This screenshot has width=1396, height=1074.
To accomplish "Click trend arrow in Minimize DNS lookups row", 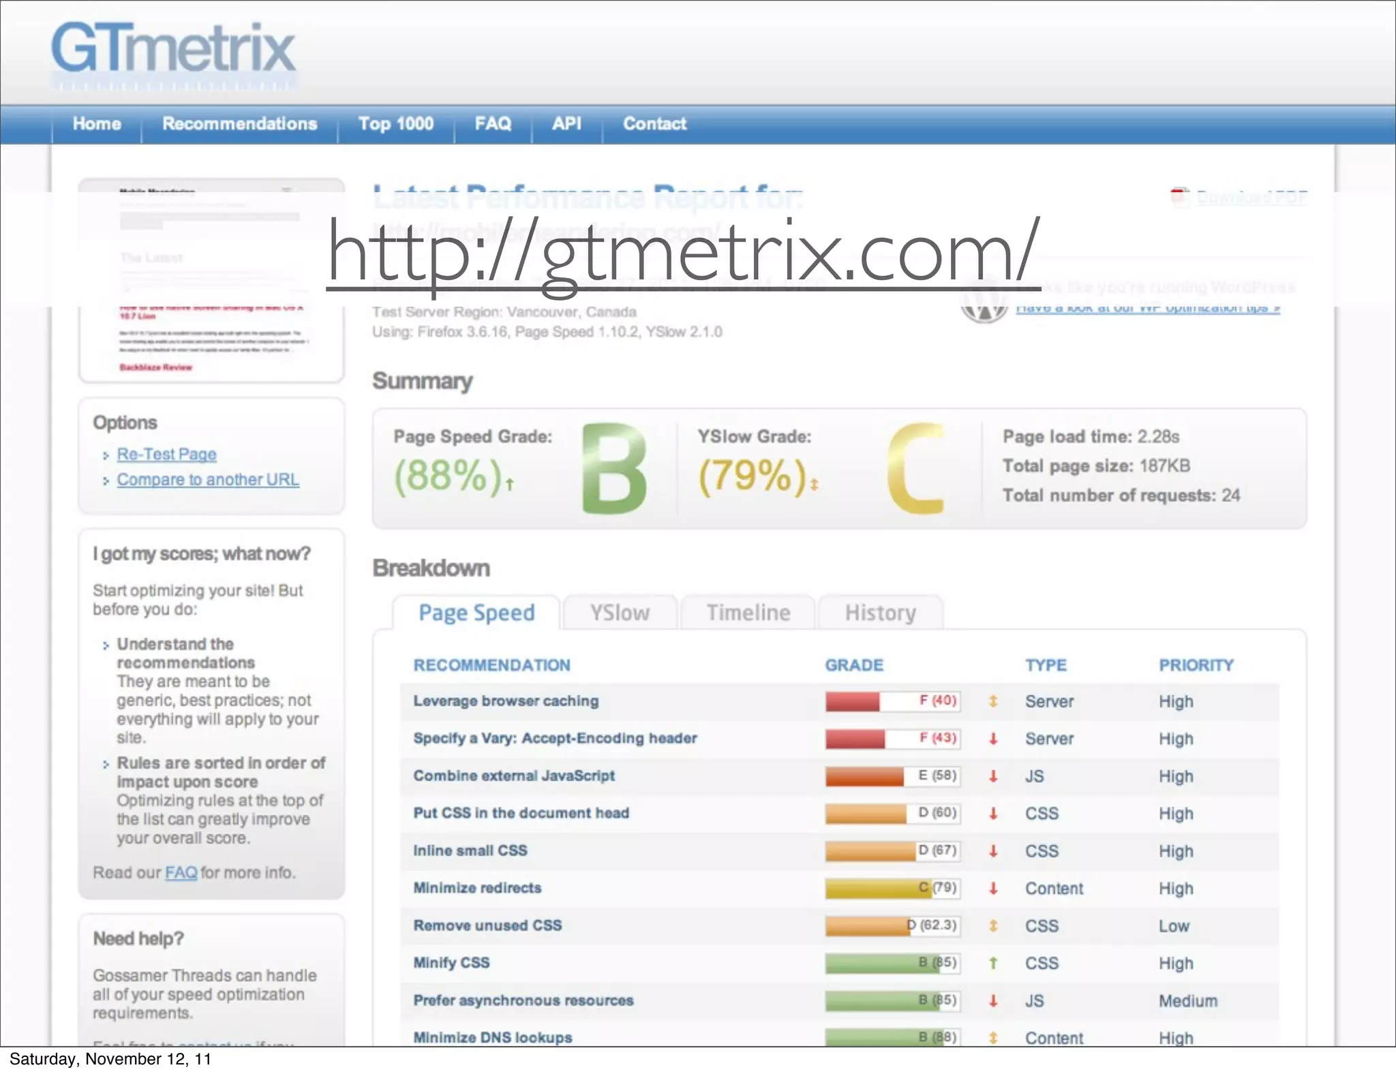I will (993, 1038).
